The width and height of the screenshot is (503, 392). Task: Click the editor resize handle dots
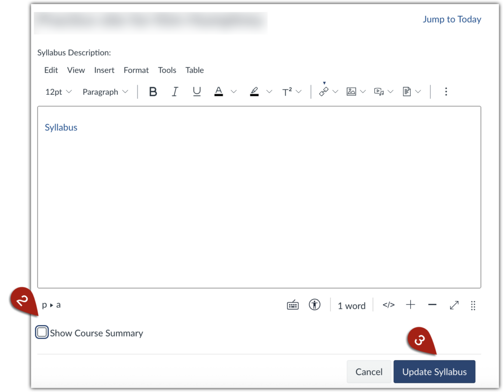click(473, 306)
